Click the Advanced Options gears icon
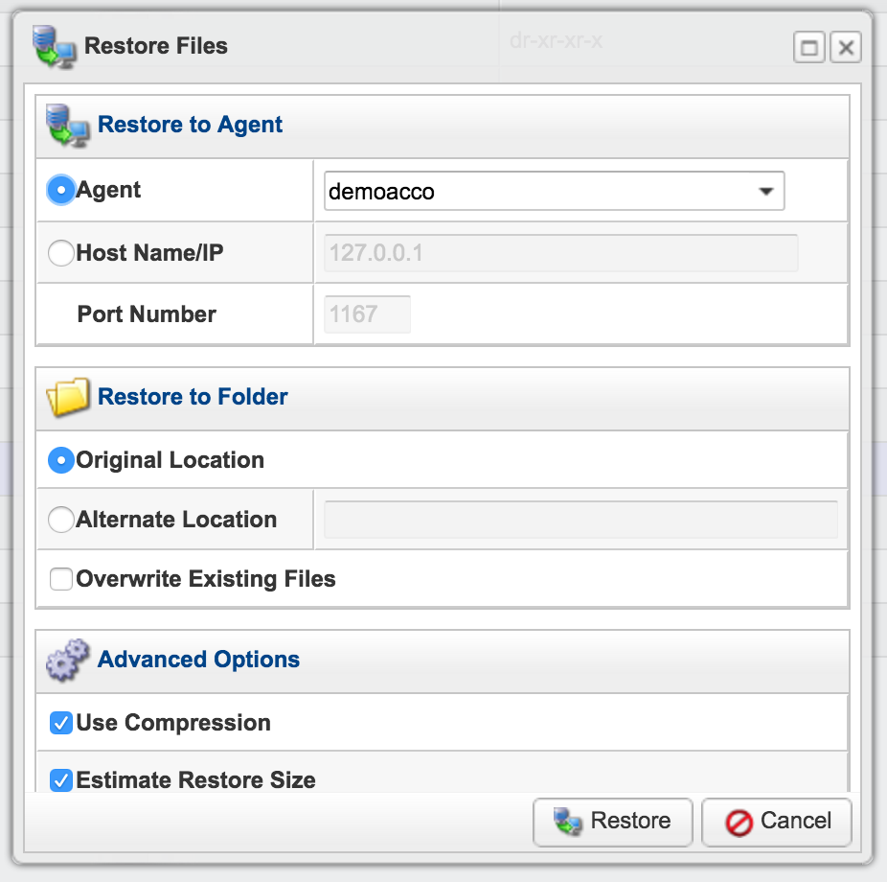 click(67, 660)
